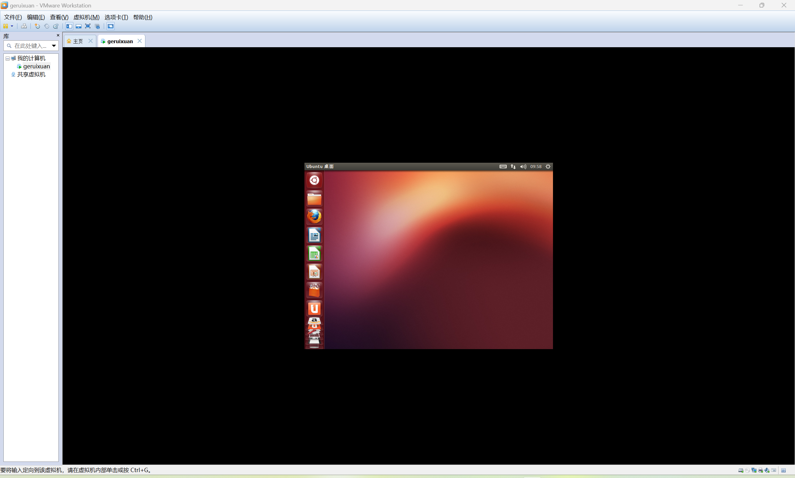Select geruixuan in the library tree

pos(36,66)
